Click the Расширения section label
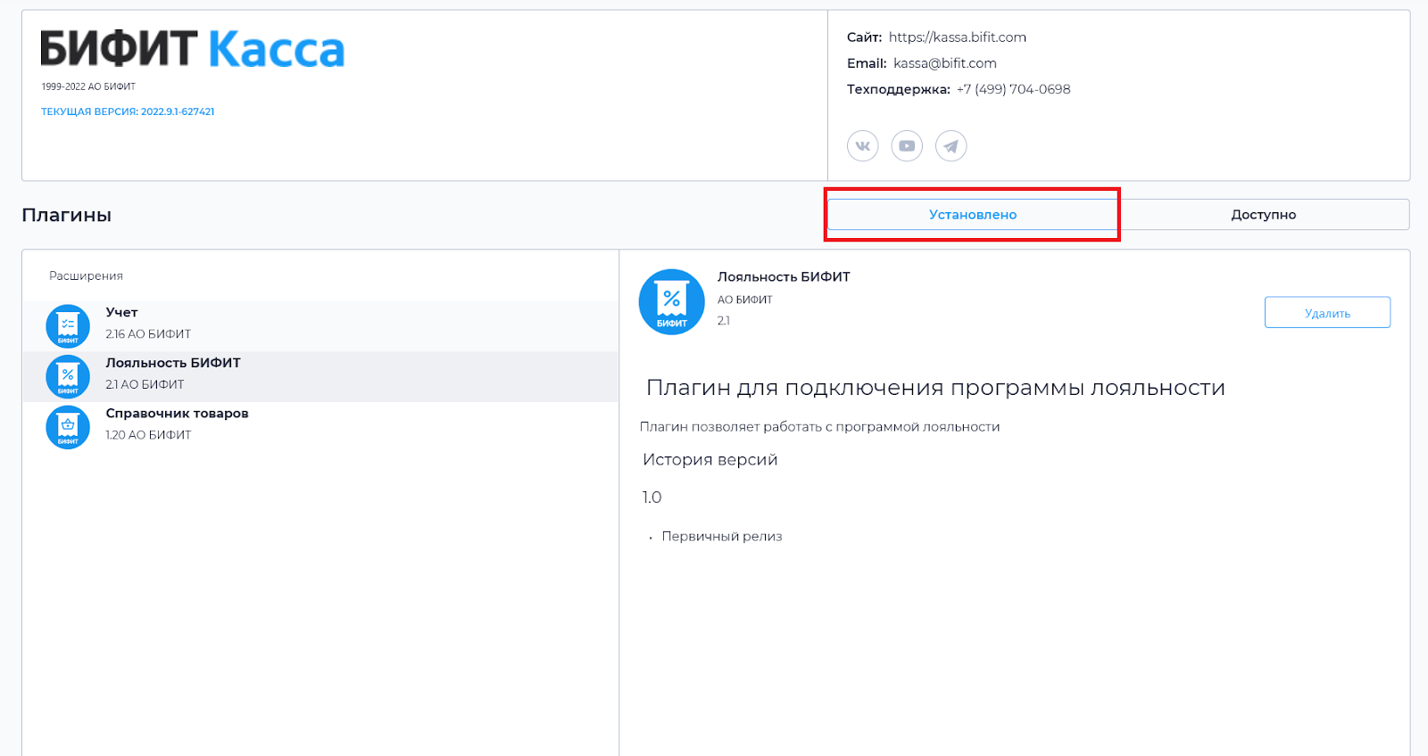This screenshot has width=1428, height=756. (x=86, y=276)
